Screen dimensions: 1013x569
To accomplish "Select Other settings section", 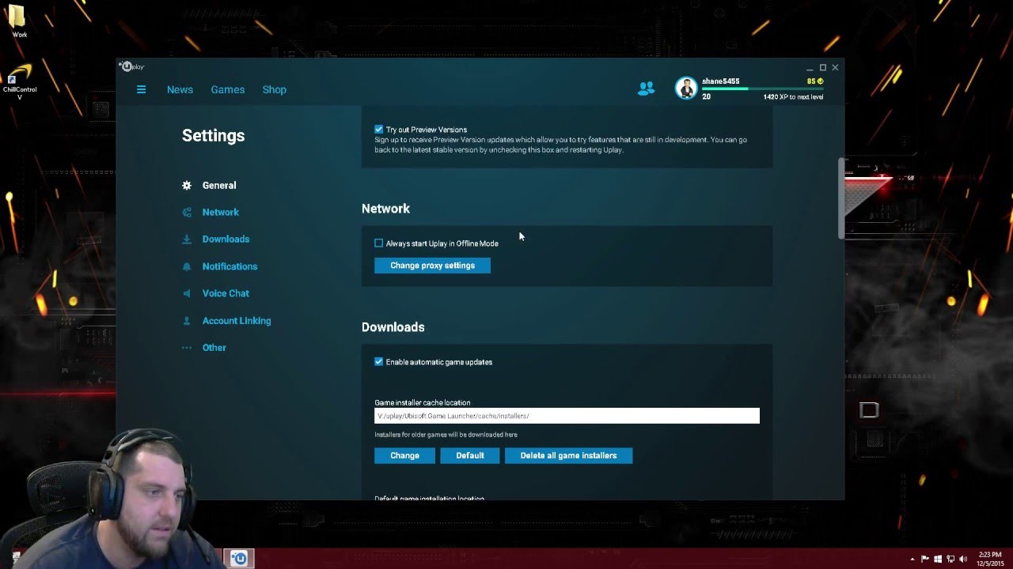I will pos(214,348).
